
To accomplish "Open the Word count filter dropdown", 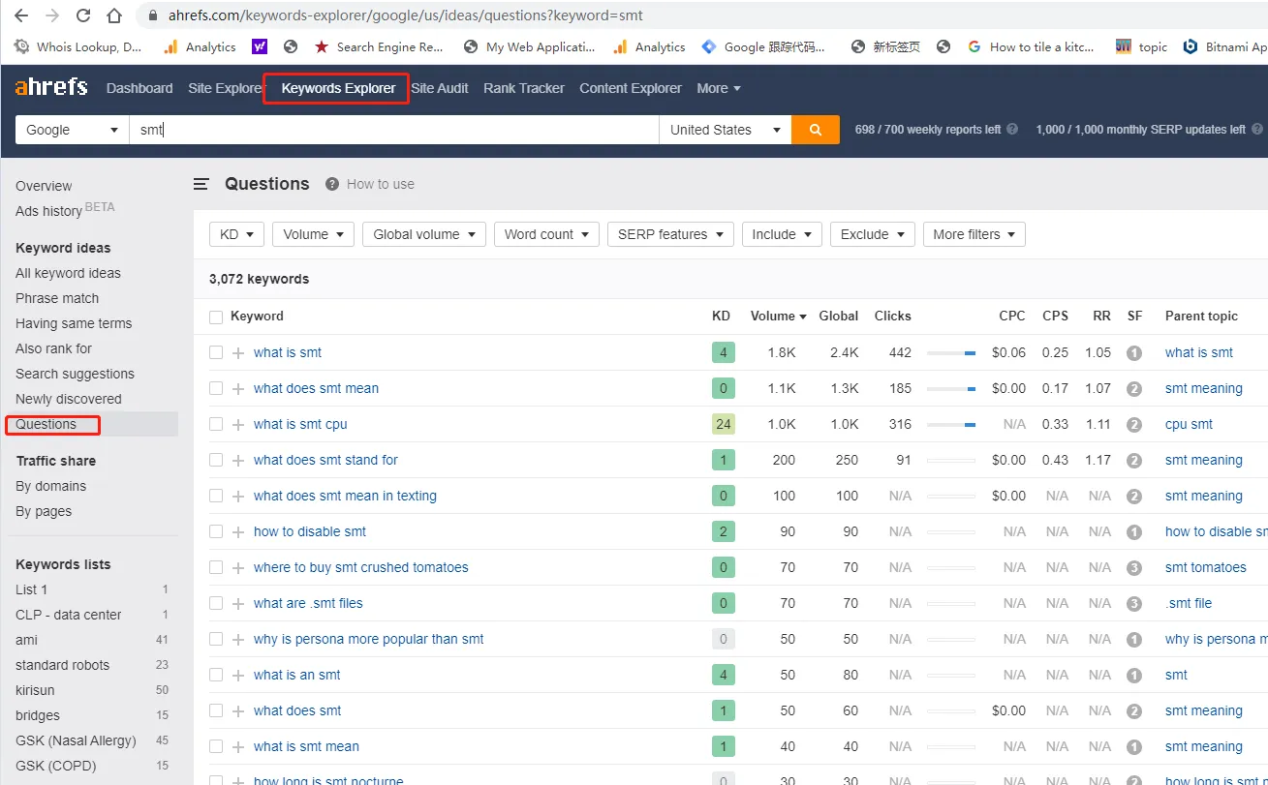I will tap(546, 234).
